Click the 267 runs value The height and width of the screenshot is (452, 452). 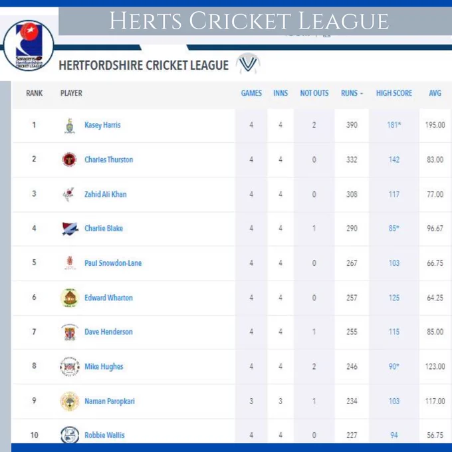[x=352, y=263]
